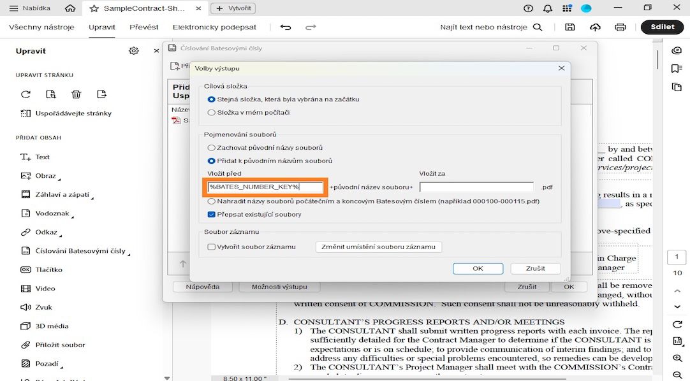Click the print icon
This screenshot has height=381, width=690.
pos(620,27)
